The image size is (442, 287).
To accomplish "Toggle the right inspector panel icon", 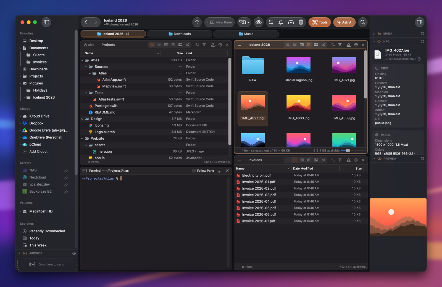I will click(420, 22).
